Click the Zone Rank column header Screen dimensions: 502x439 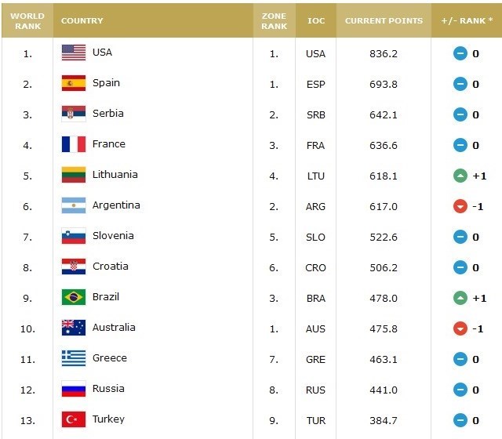[275, 20]
